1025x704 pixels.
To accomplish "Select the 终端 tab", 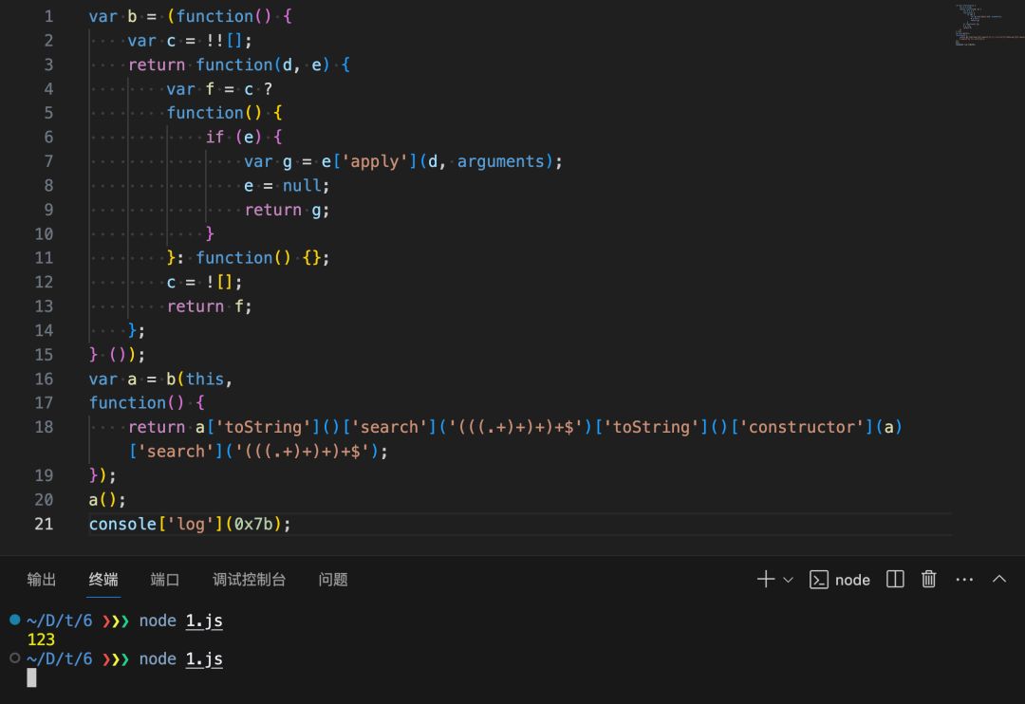I will pyautogui.click(x=103, y=580).
